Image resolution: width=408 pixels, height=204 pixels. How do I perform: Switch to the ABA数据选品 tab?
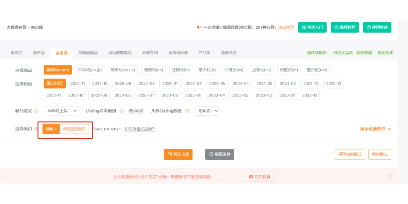[120, 53]
